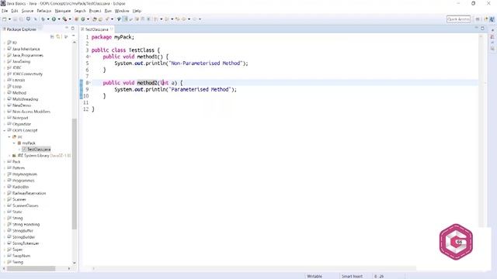Click 'Smart Insert' in the status bar
497x279 pixels.
click(352, 276)
